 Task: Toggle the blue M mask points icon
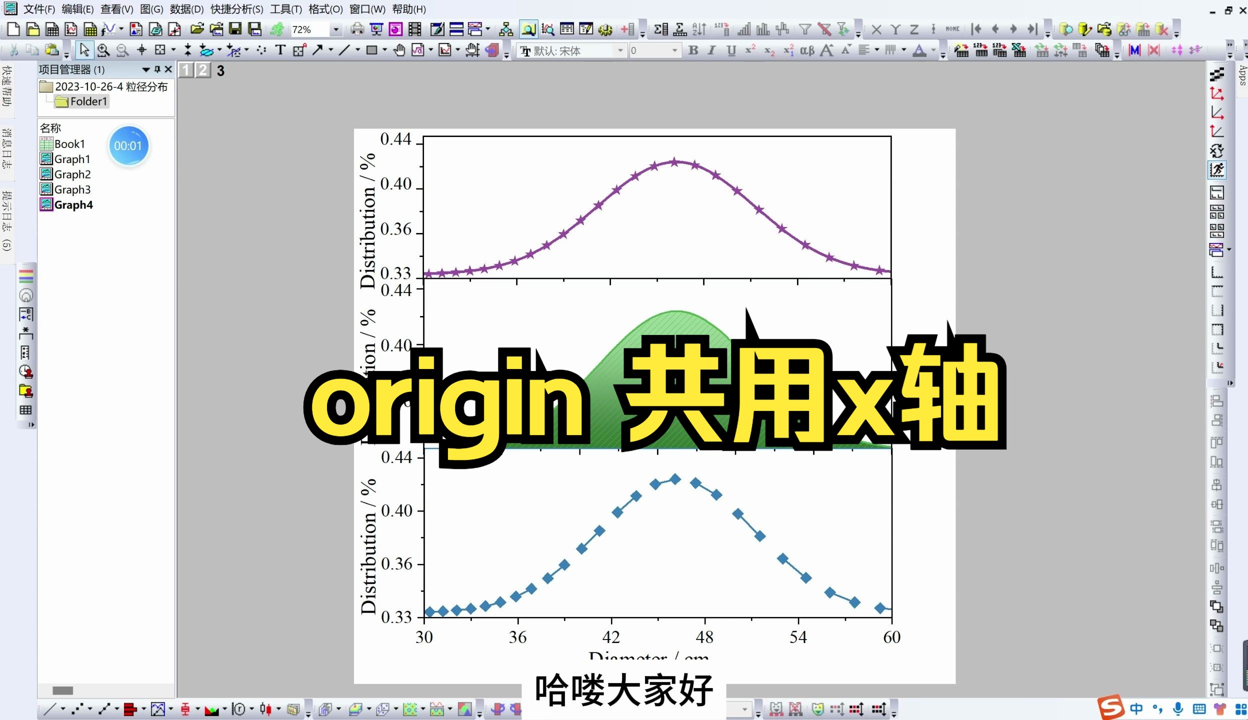click(1134, 50)
